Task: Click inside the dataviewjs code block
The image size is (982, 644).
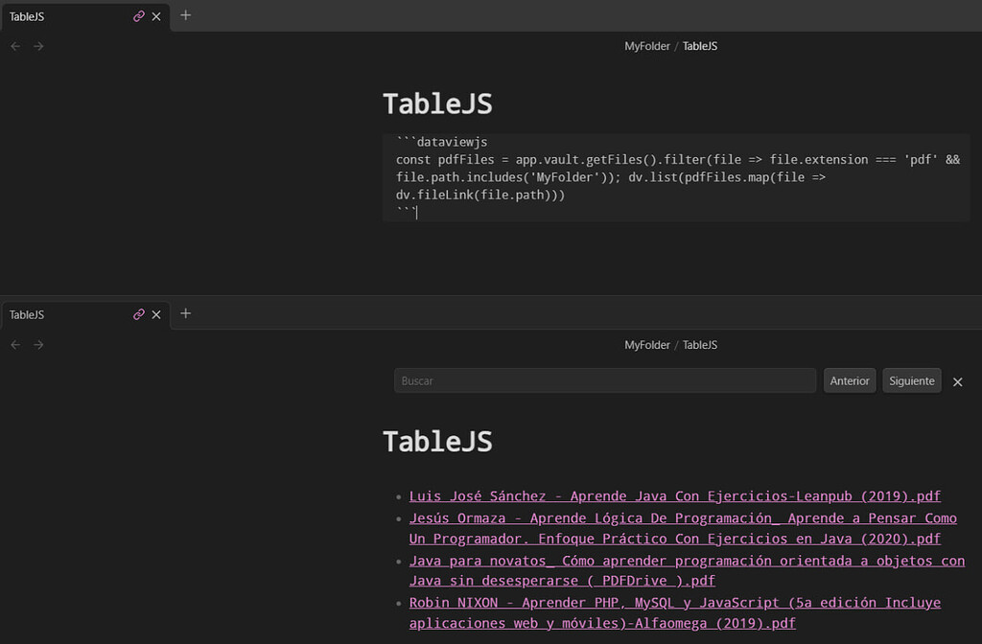Action: click(x=671, y=177)
